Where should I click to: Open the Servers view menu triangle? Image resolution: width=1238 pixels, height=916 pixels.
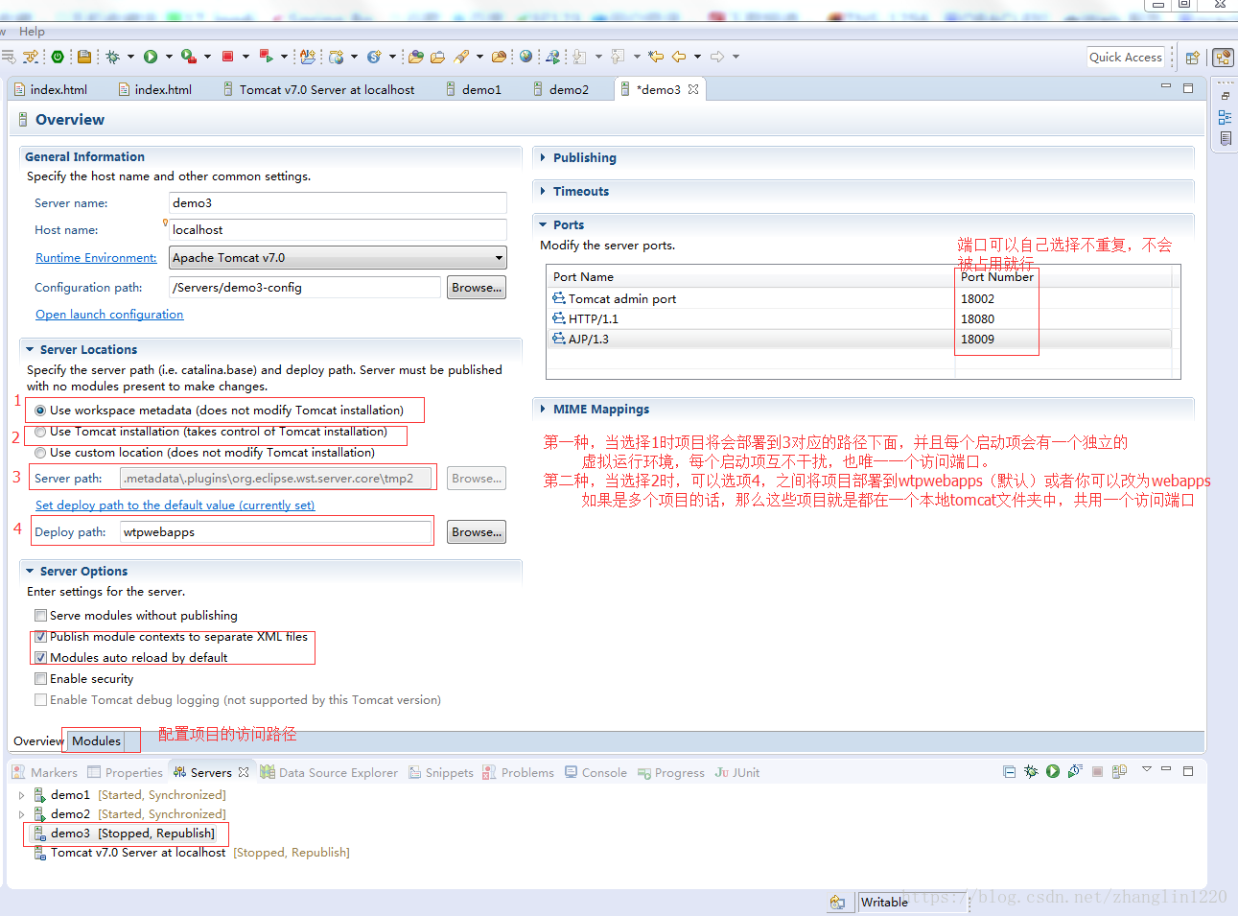[x=1146, y=769]
